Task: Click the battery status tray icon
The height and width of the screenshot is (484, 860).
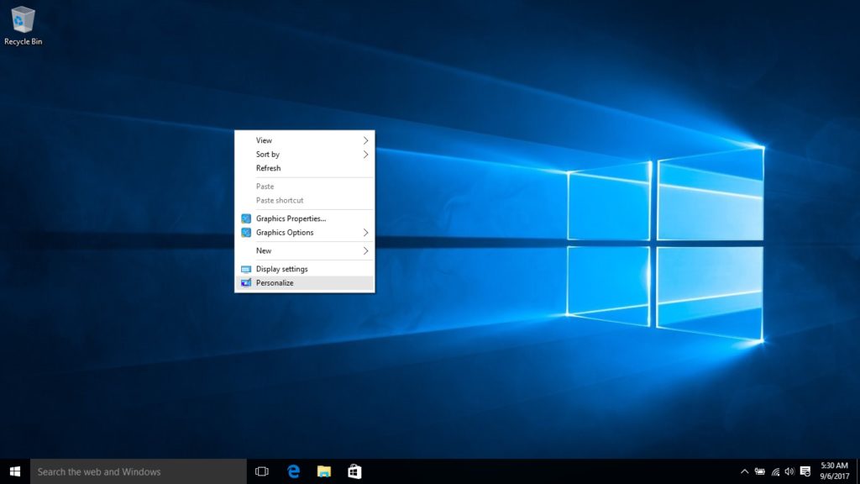Action: coord(759,471)
